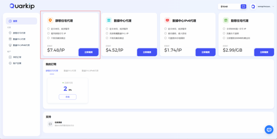
Task: Select the 靜態住宅代理 subscription tab
Action: [x=52, y=71]
